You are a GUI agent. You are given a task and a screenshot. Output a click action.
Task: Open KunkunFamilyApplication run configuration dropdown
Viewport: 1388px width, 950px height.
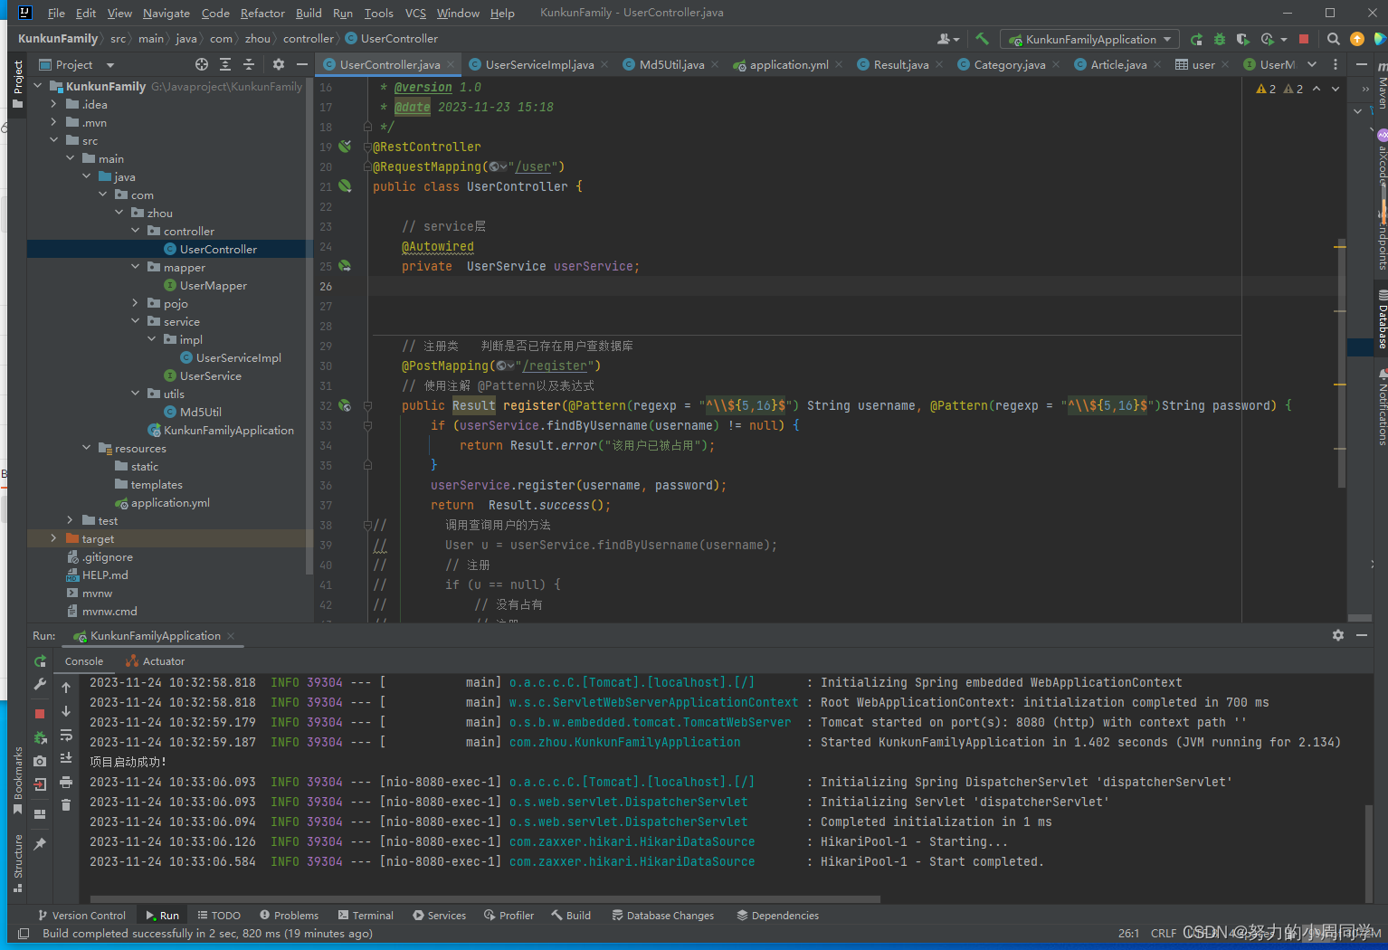(x=1090, y=39)
